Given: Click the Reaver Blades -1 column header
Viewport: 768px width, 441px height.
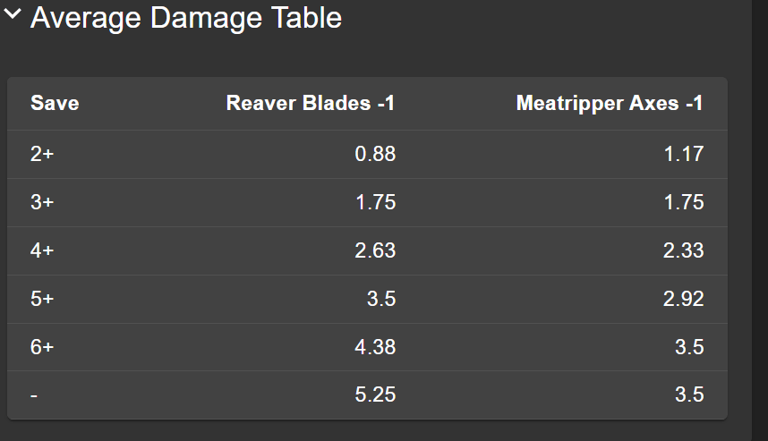Looking at the screenshot, I should [311, 104].
